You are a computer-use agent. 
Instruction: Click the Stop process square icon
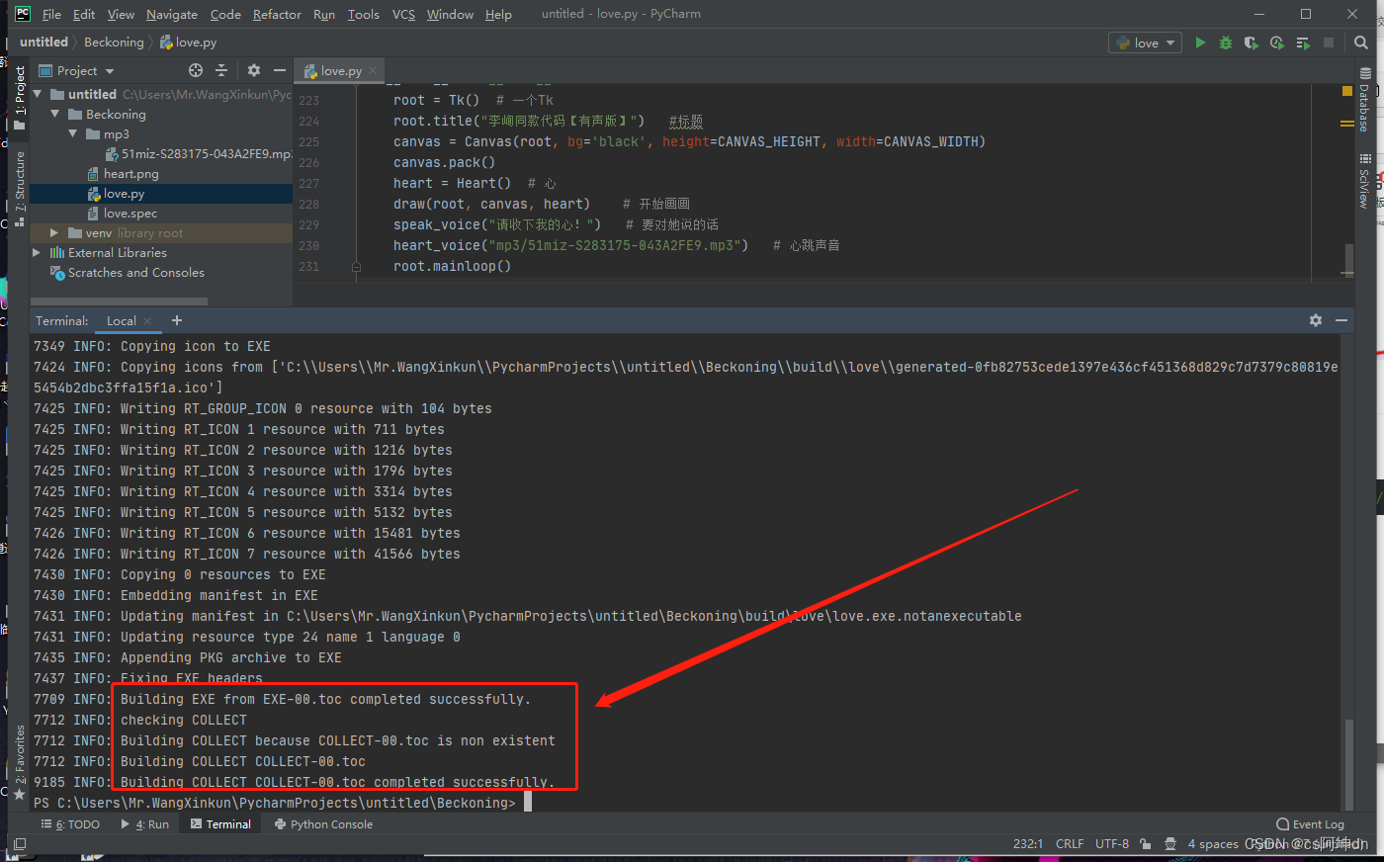pos(1329,43)
